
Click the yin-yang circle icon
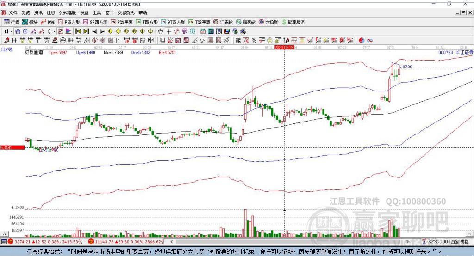coord(361,41)
